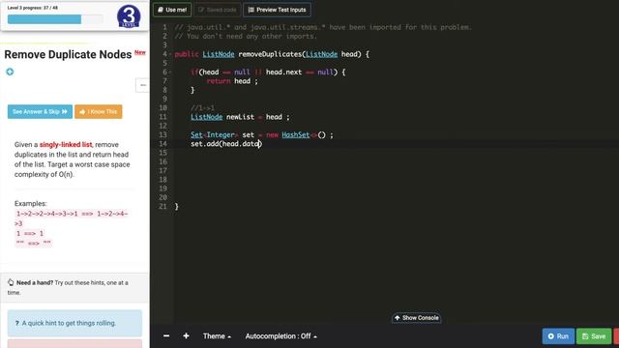Click the Level 3 badge icon
Screen dimensions: 619x348
[x=129, y=16]
